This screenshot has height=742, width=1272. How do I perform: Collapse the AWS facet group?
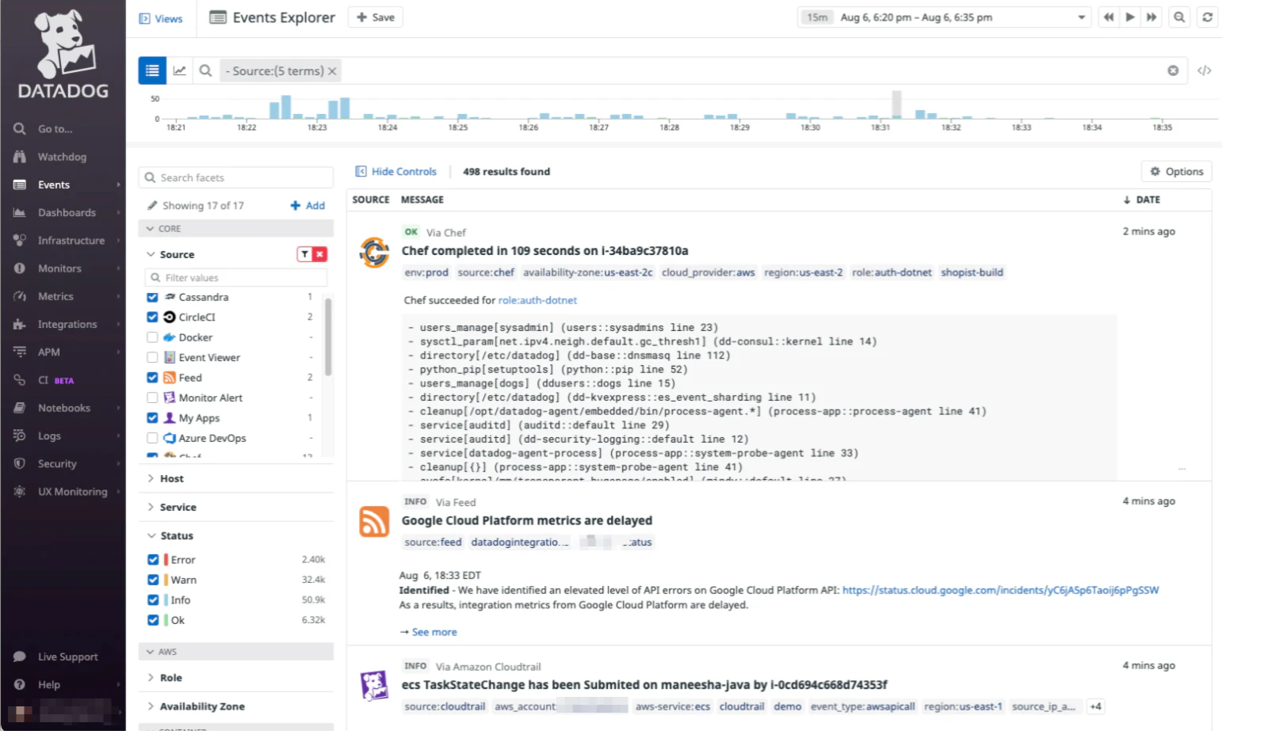coord(236,652)
